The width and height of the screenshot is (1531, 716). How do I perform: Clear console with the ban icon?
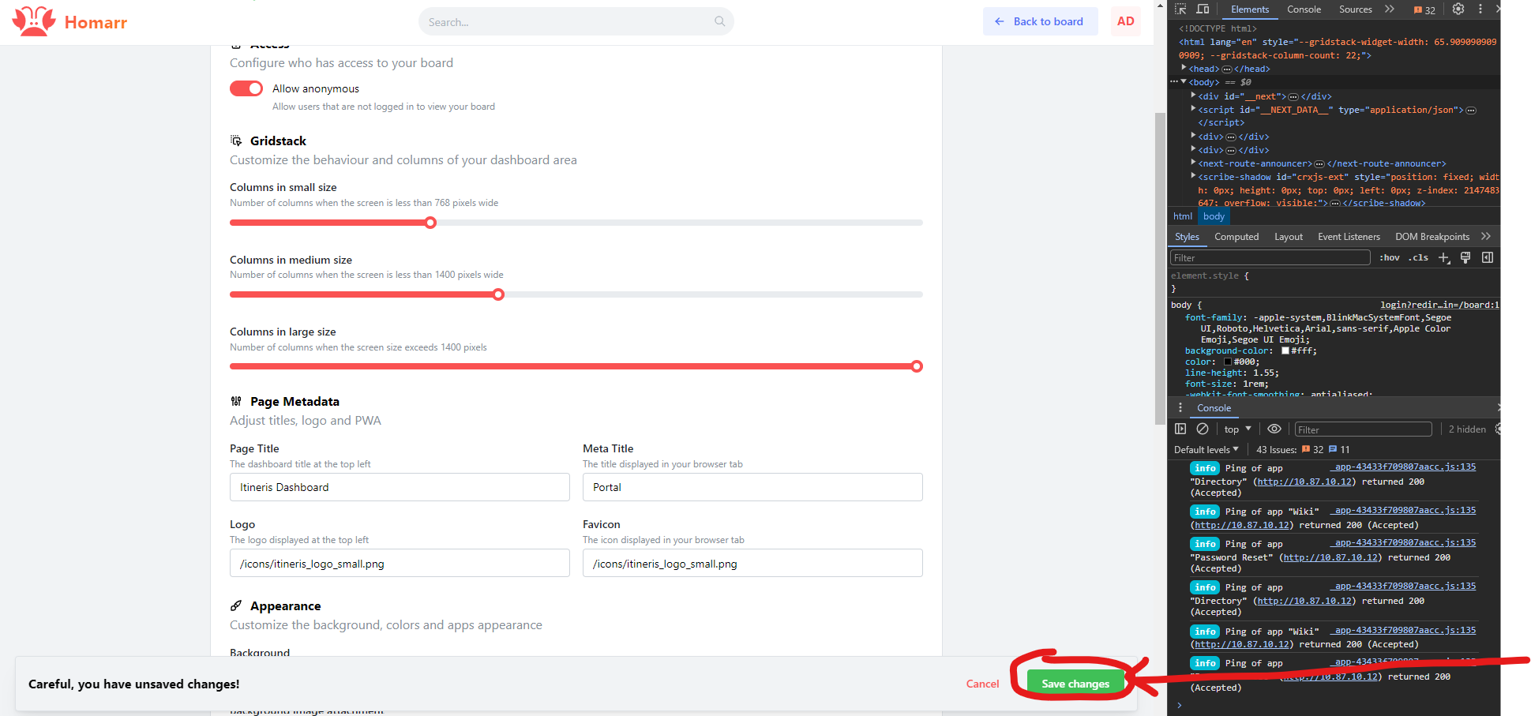click(1203, 429)
